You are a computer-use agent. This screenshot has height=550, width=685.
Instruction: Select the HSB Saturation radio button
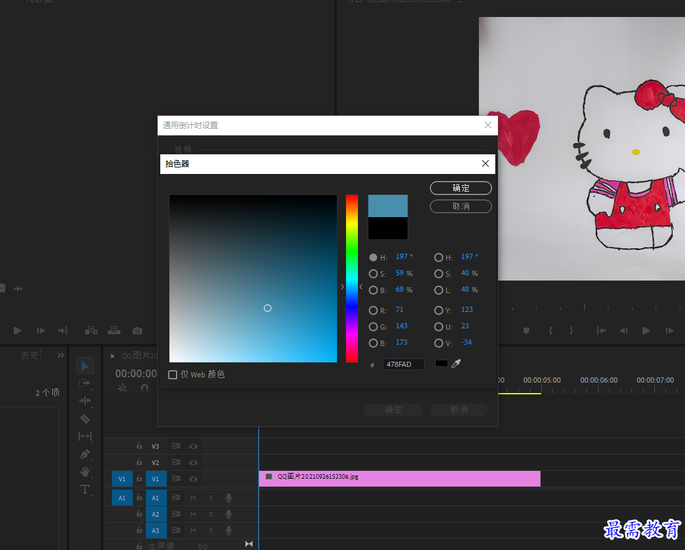click(373, 274)
